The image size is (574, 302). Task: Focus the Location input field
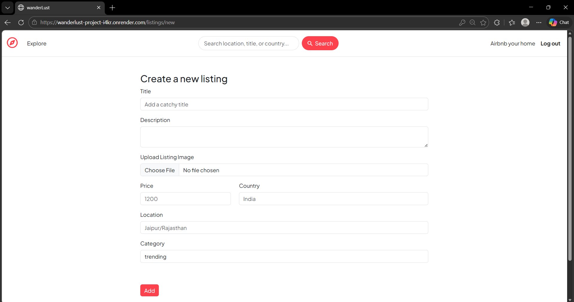[x=284, y=228]
